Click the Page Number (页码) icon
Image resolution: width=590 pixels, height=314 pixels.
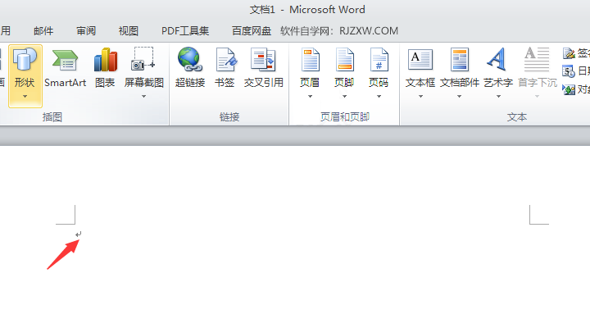coord(379,60)
